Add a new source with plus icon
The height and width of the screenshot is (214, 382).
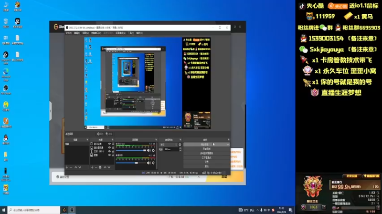(x=92, y=167)
